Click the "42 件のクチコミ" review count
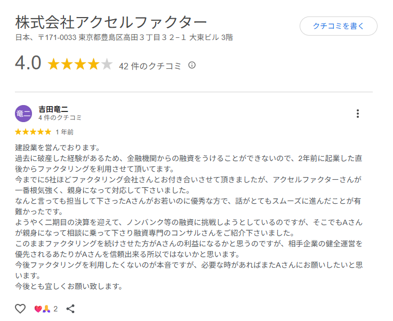Viewport: 393px width, 321px height. [x=150, y=66]
